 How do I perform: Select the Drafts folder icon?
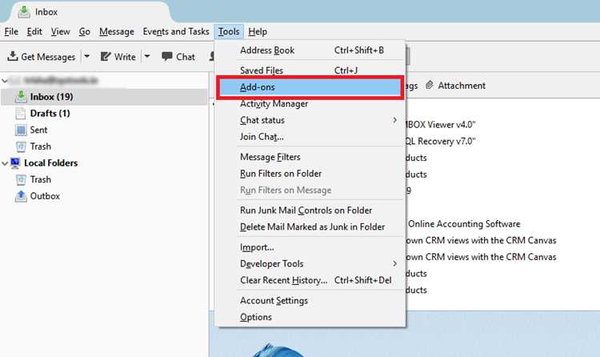point(21,114)
